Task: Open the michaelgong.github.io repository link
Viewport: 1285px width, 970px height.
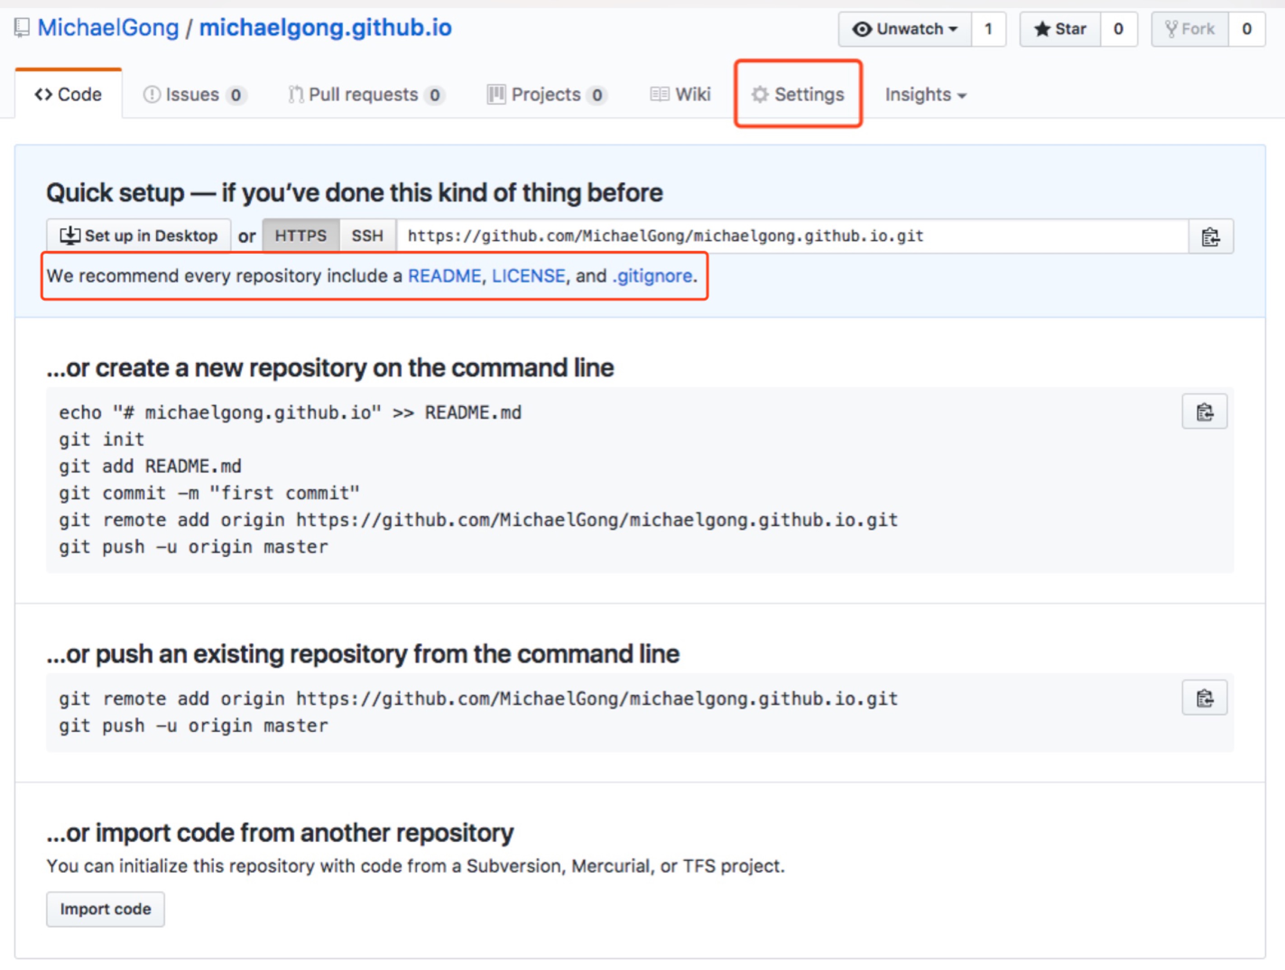Action: pyautogui.click(x=325, y=28)
